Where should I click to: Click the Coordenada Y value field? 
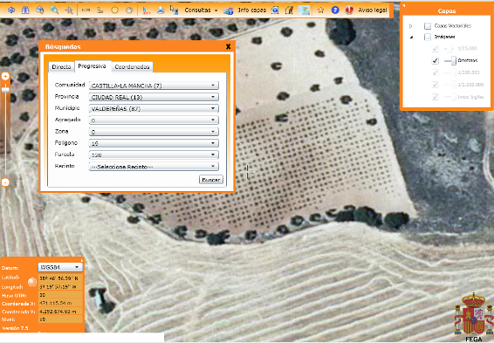pos(60,312)
